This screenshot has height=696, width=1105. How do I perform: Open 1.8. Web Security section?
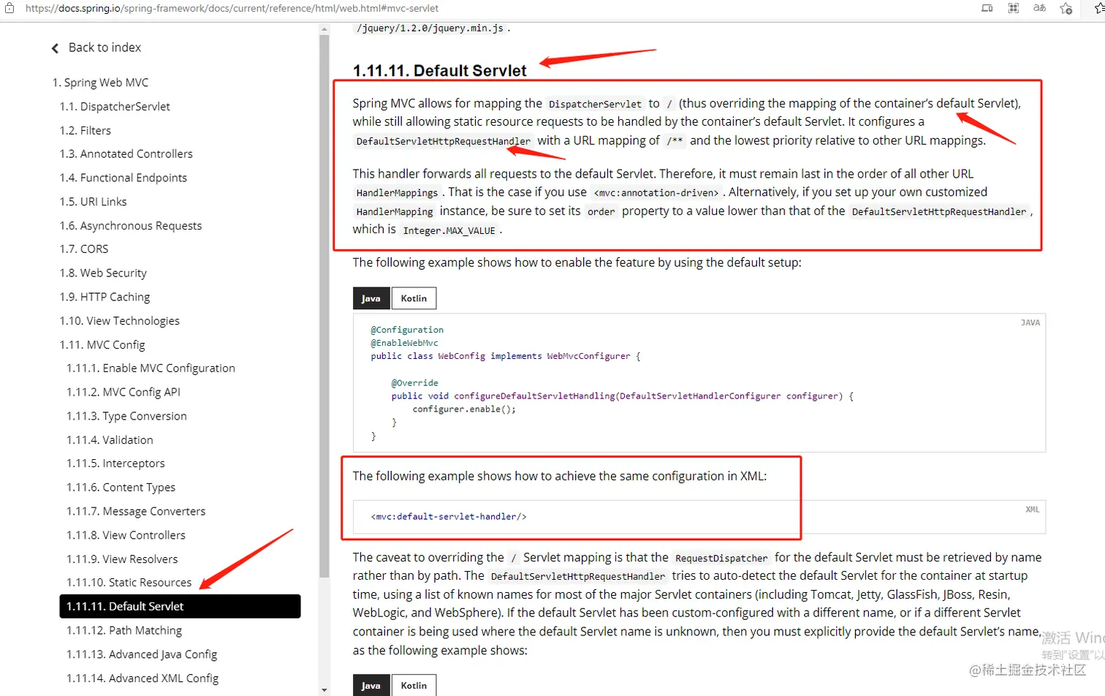tap(103, 273)
